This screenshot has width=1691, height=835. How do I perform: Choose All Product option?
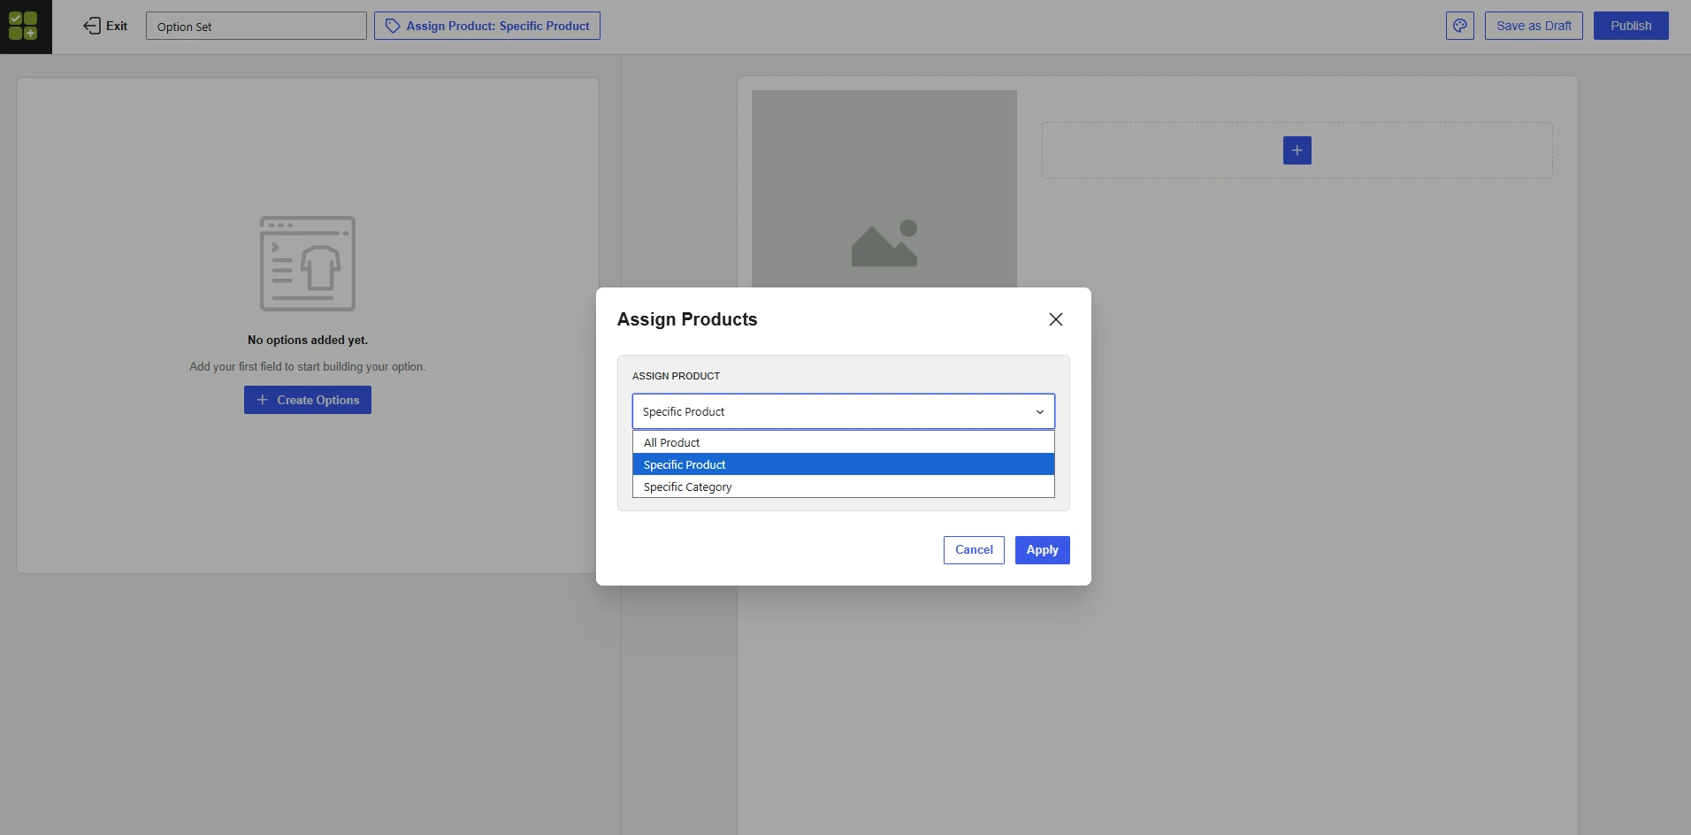coord(844,442)
